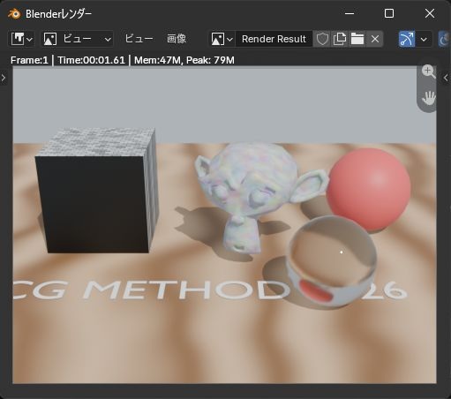
Task: Click the zoom magnifier gizmo
Action: (x=428, y=72)
